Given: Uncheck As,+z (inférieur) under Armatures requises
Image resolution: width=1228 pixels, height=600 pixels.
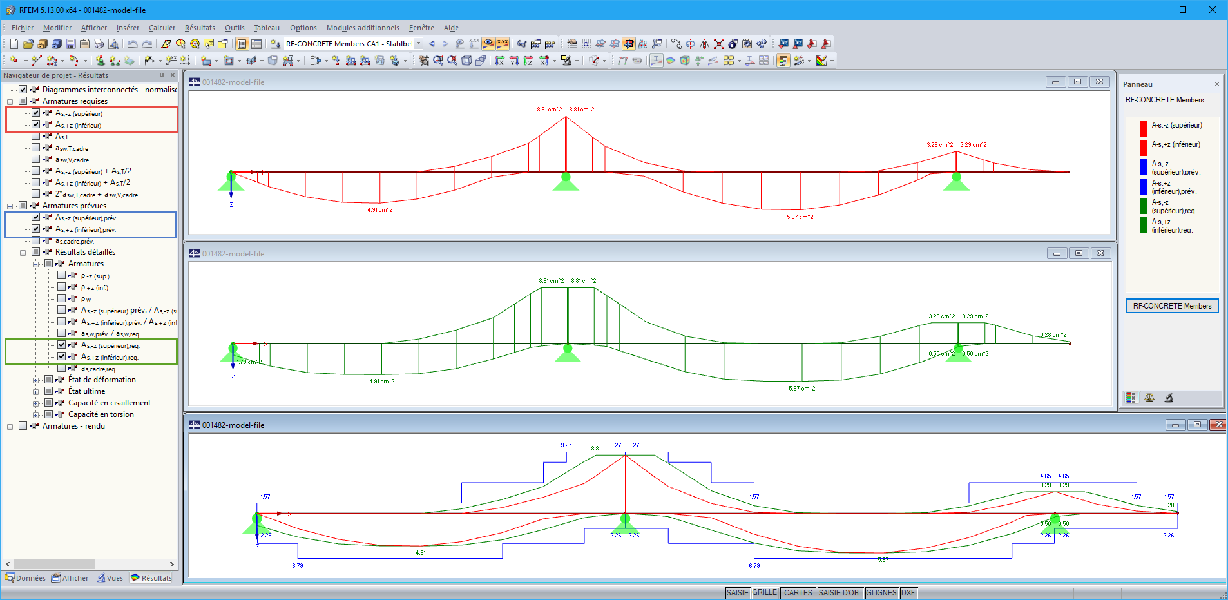Looking at the screenshot, I should (36, 124).
